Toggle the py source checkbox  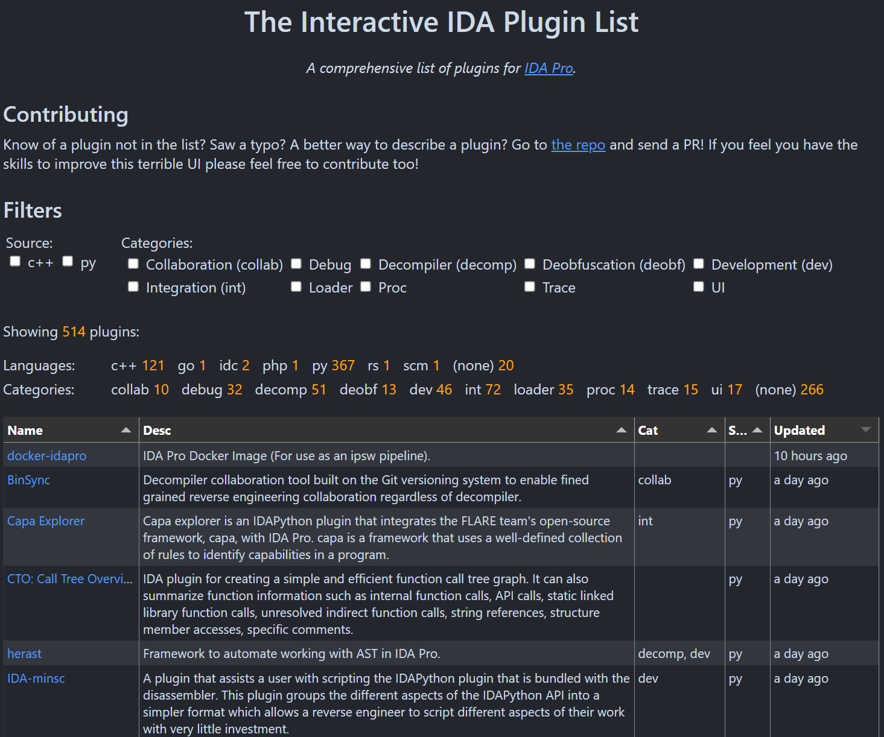coord(68,261)
